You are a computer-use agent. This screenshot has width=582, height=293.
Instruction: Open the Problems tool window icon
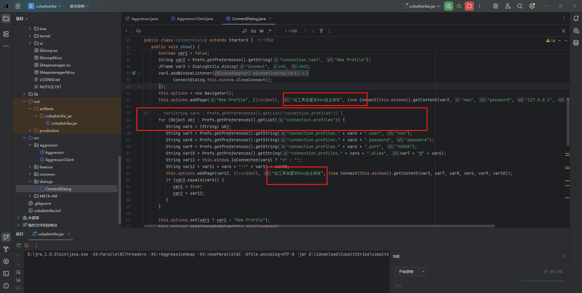coord(6,286)
